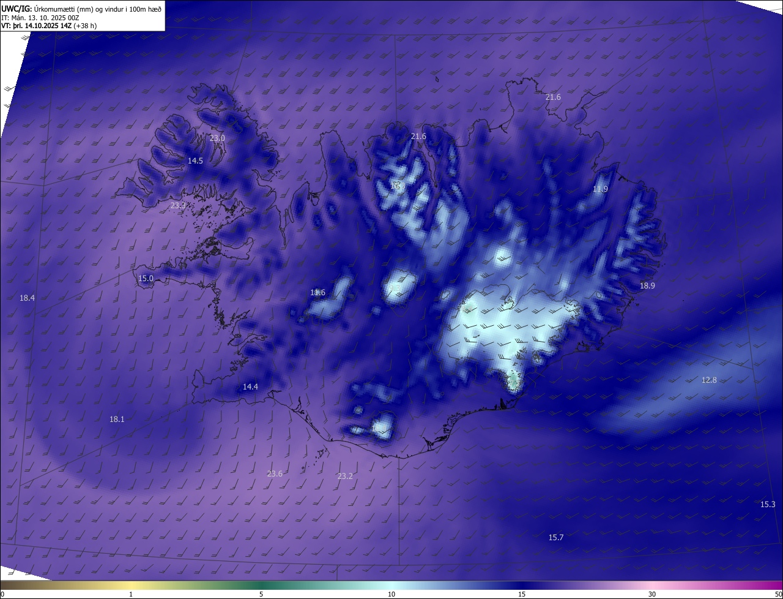
Task: Click the 18.4 value label
Action: click(x=27, y=298)
